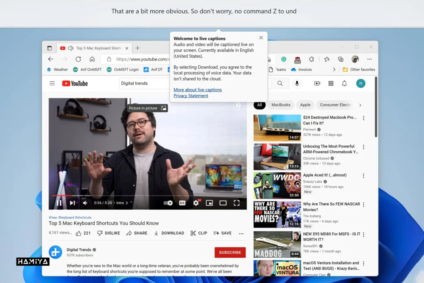Switch to theater mode

pos(223,203)
